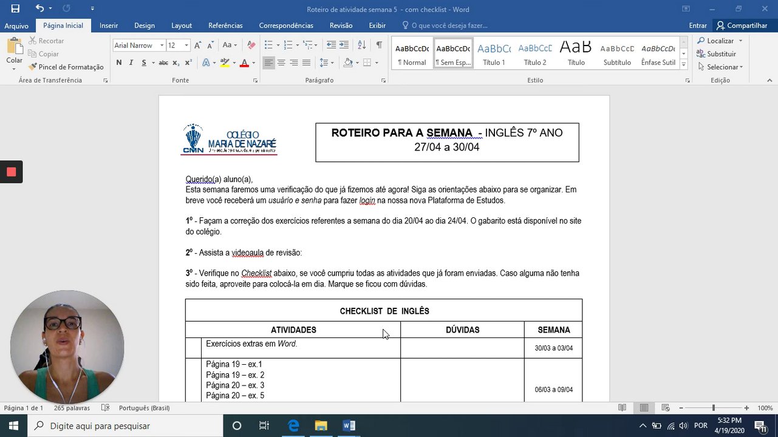
Task: Switch to Read Mode view in status bar
Action: [x=623, y=408]
